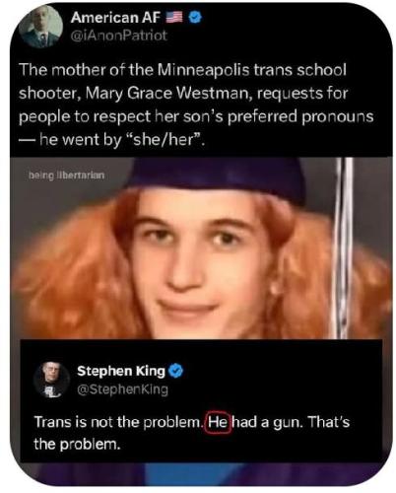Viewport: 396px width, 493px height.
Task: Select the American AF display name
Action: coord(115,18)
